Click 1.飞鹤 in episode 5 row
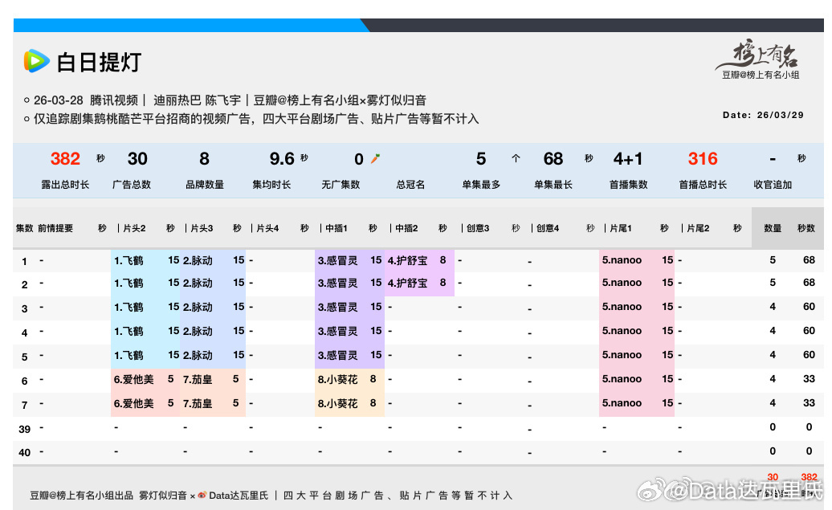Viewport: 832px width, 510px height. [x=128, y=355]
